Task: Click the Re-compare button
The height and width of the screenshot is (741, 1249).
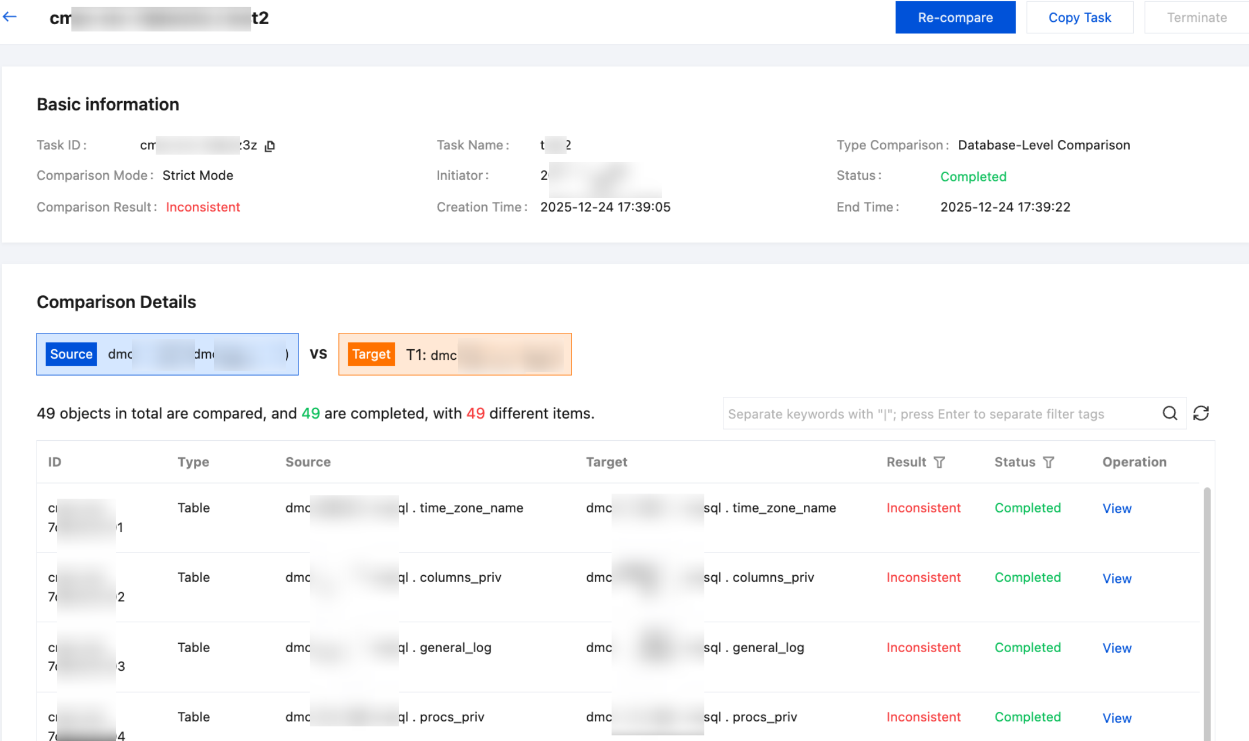Action: click(x=955, y=17)
